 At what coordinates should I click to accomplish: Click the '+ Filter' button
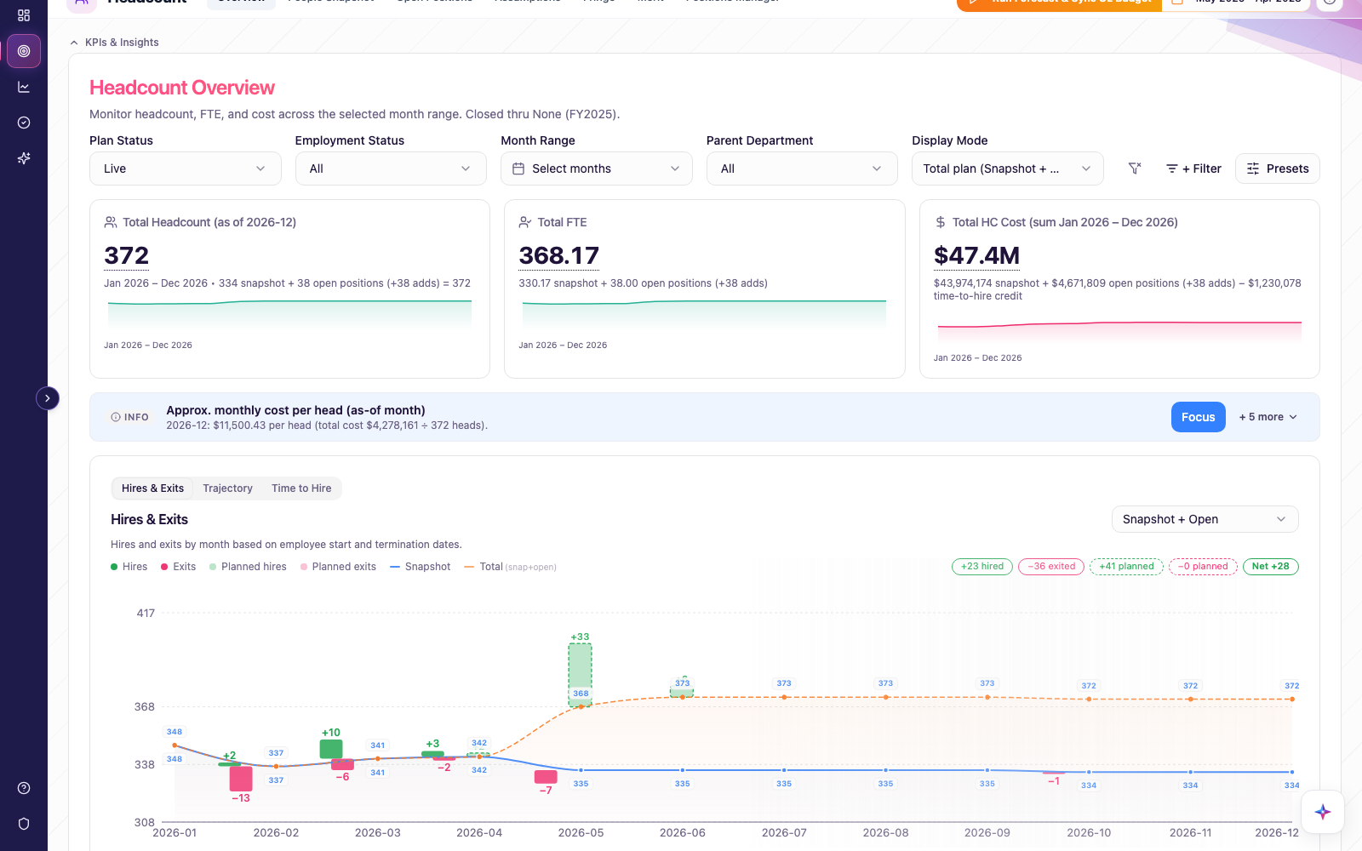[1193, 168]
